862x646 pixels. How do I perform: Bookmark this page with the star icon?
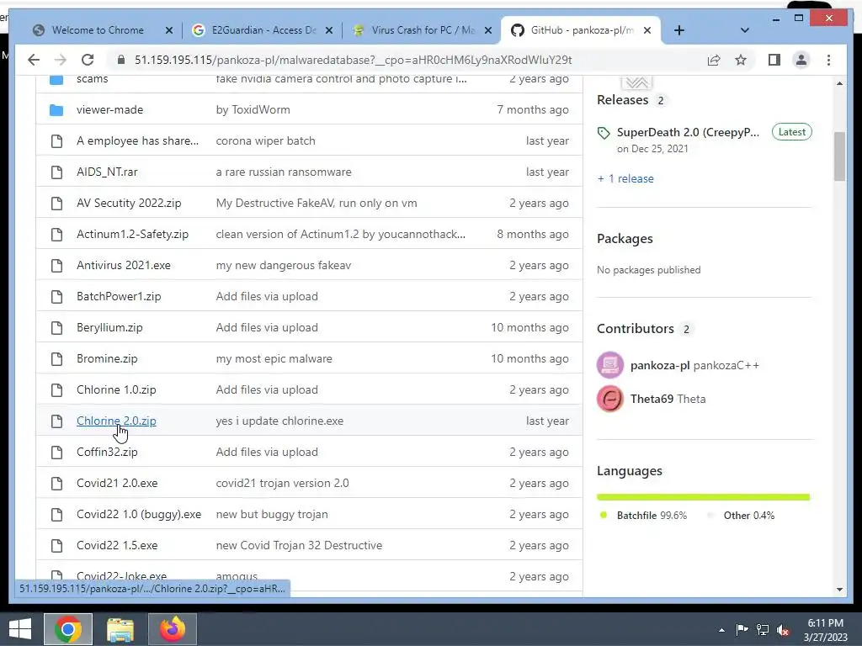click(x=741, y=60)
